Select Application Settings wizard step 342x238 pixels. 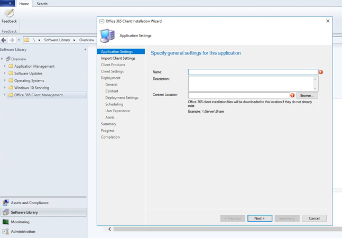click(x=121, y=51)
